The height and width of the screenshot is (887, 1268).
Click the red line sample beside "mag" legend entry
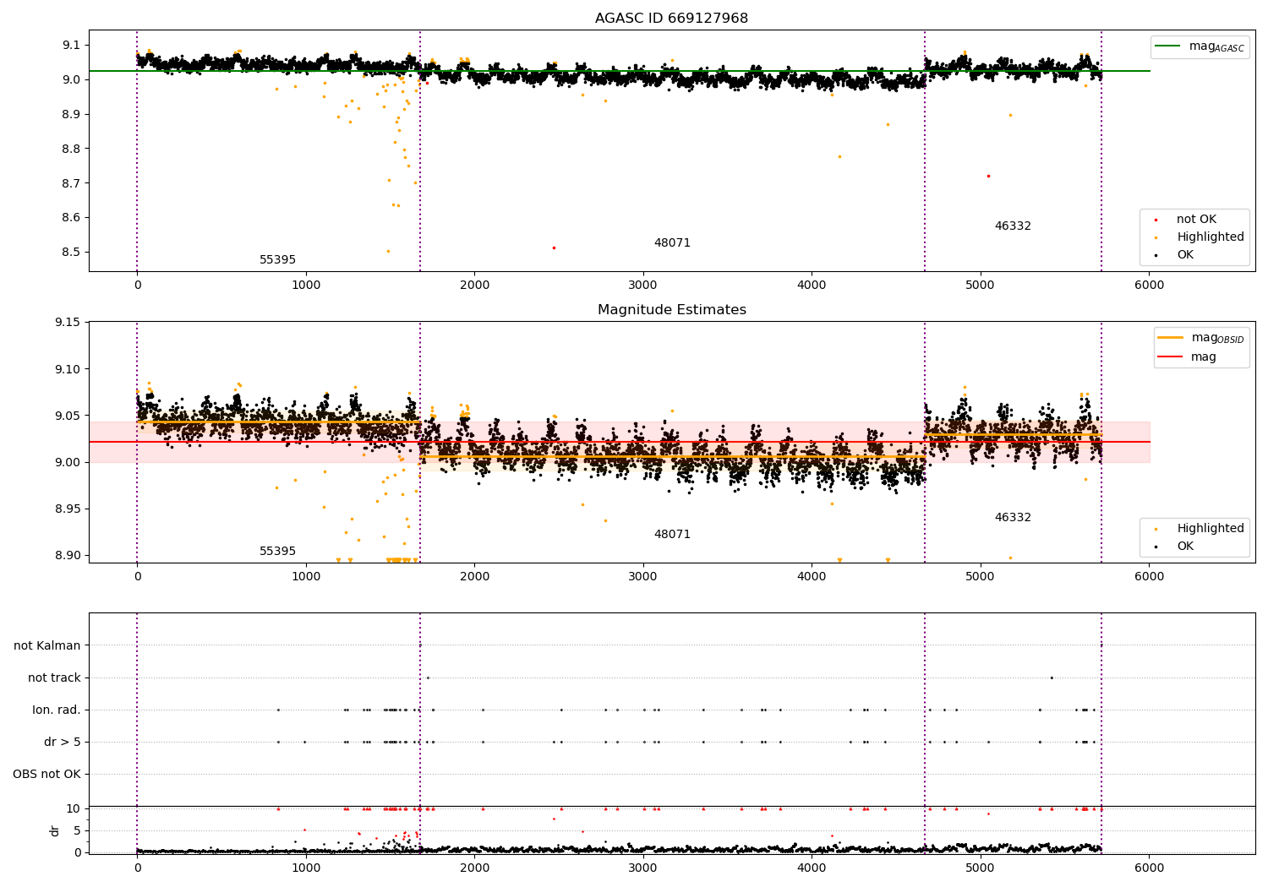click(1171, 357)
